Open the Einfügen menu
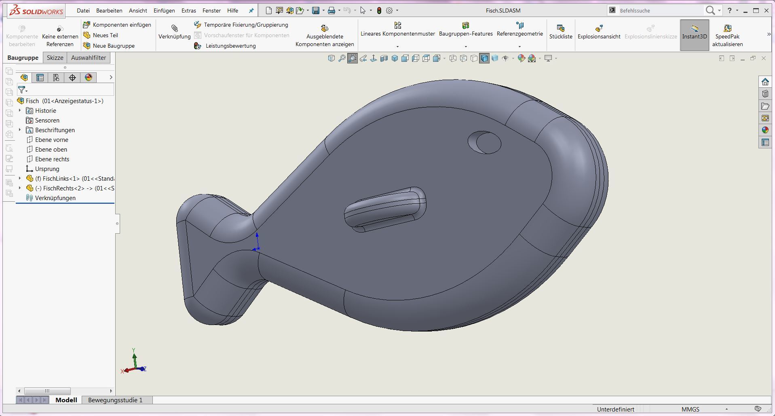This screenshot has width=775, height=416. tap(164, 11)
